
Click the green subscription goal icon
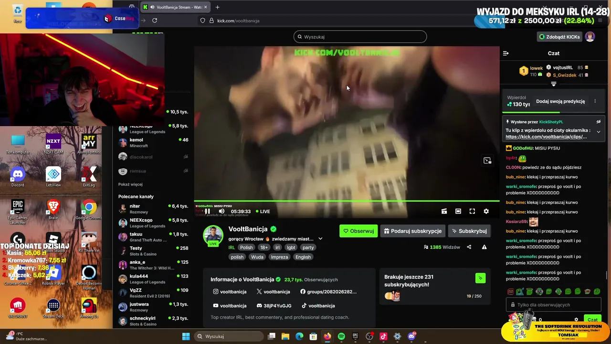[x=480, y=278]
